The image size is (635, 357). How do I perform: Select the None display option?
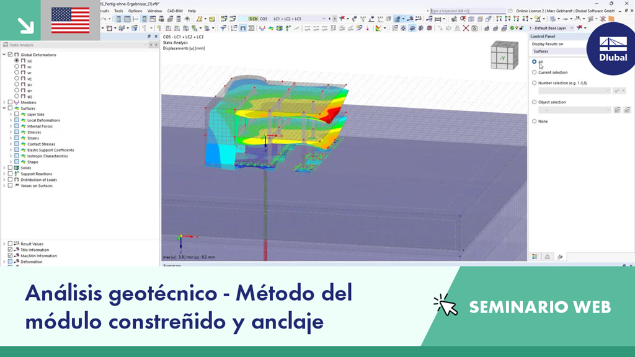[x=533, y=121]
